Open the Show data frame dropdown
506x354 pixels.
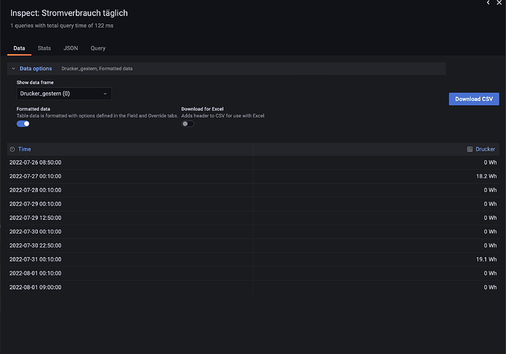(64, 94)
